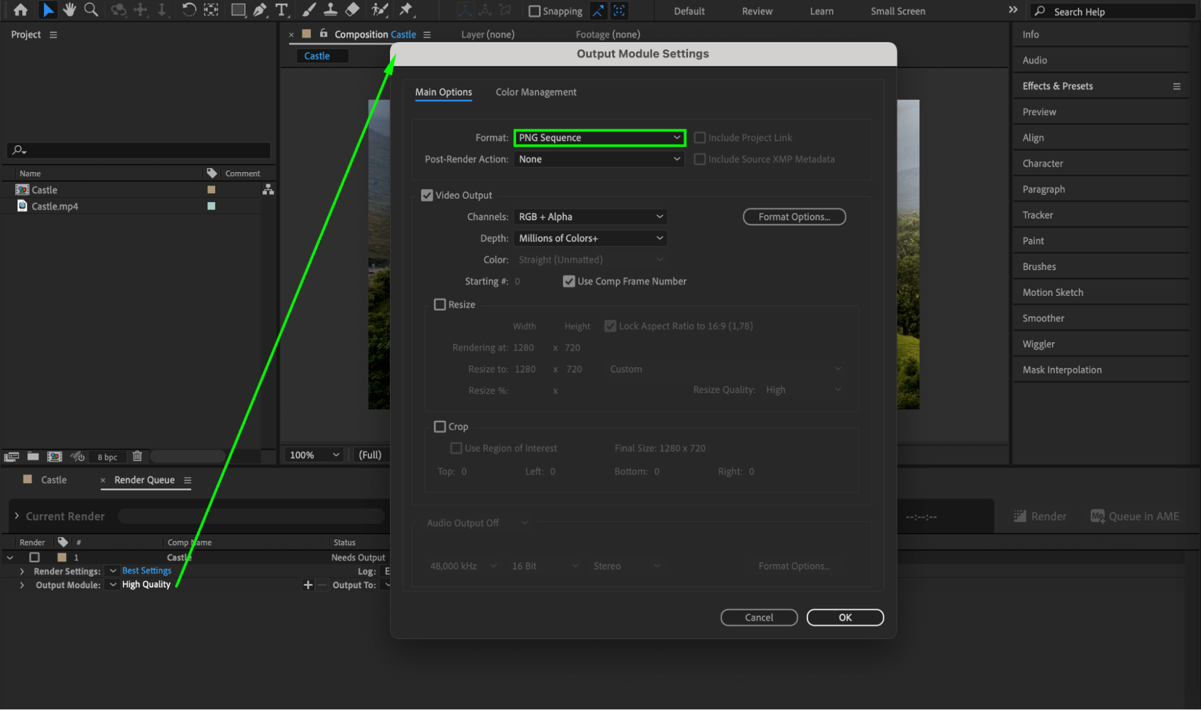The image size is (1201, 710).
Task: Click the Format Options button for video
Action: (794, 217)
